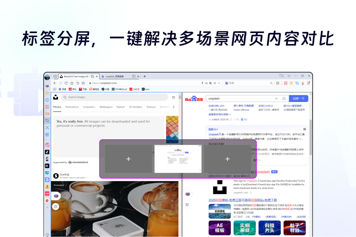Open the 京东 bookmark link

coord(72,89)
